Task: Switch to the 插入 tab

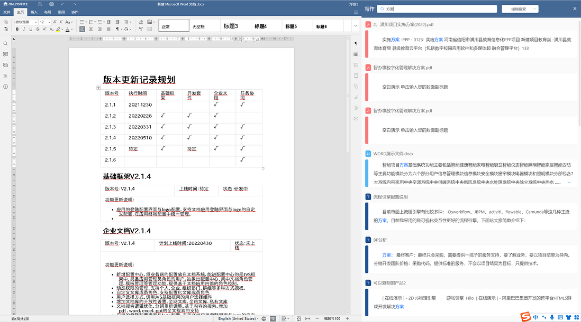Action: (34, 12)
